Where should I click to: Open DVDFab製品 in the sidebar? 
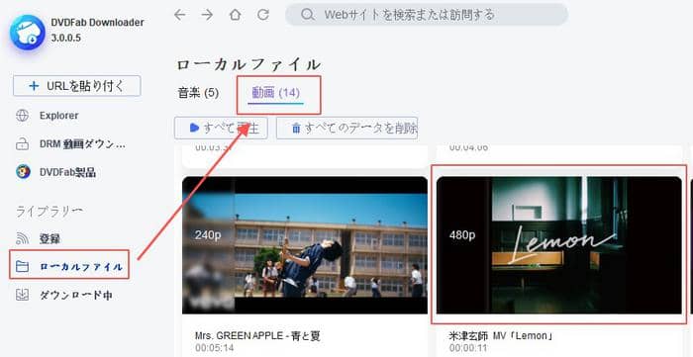click(x=67, y=172)
